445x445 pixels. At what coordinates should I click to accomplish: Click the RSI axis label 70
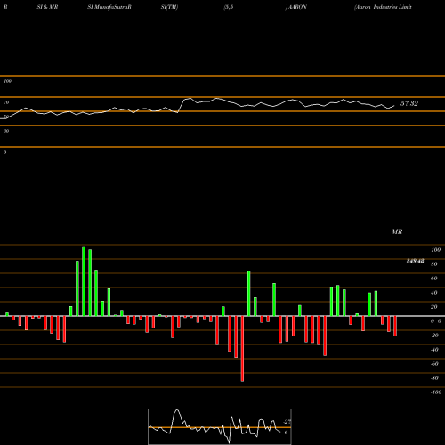point(6,102)
